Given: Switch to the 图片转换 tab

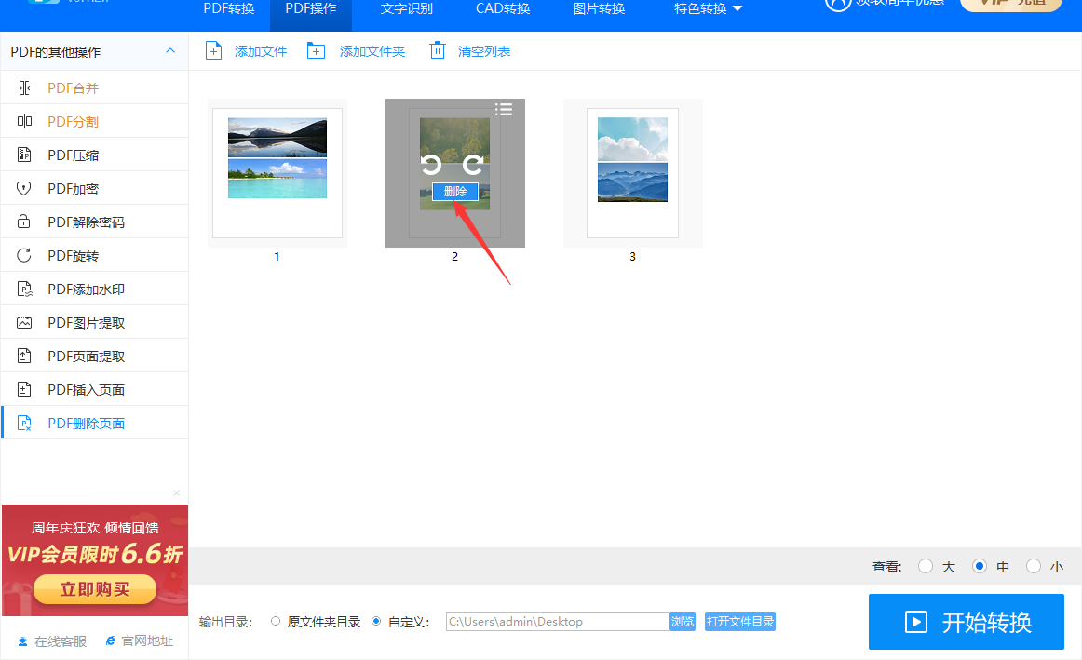Looking at the screenshot, I should tap(599, 9).
